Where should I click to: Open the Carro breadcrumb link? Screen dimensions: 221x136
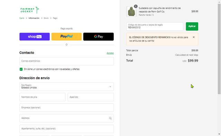[x=22, y=18]
